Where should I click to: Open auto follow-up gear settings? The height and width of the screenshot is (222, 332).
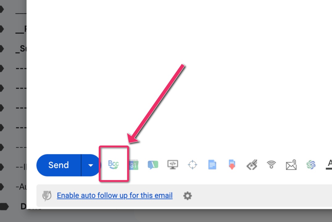(x=187, y=196)
